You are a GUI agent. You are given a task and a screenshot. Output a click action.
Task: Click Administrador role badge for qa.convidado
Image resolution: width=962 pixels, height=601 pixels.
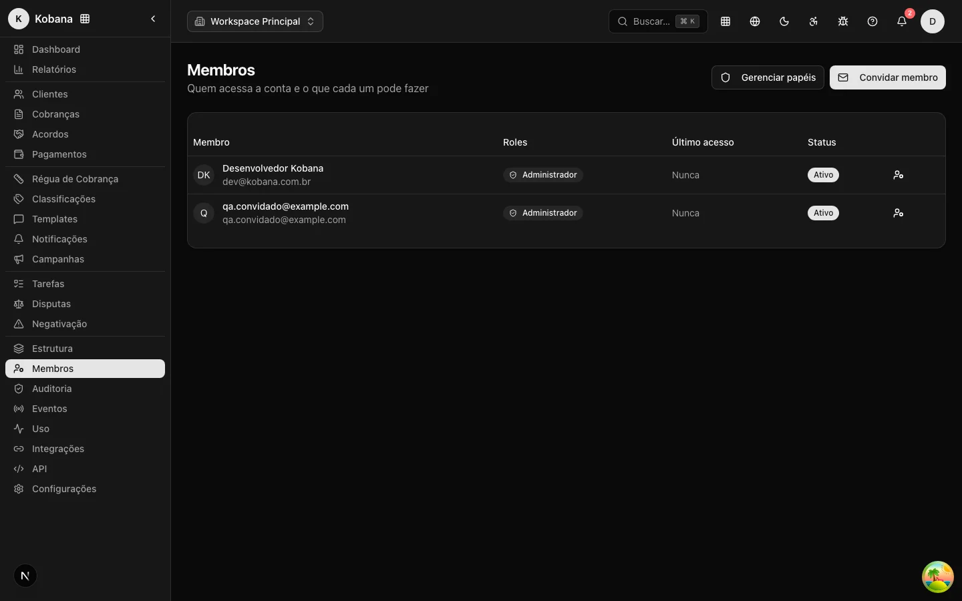(543, 213)
